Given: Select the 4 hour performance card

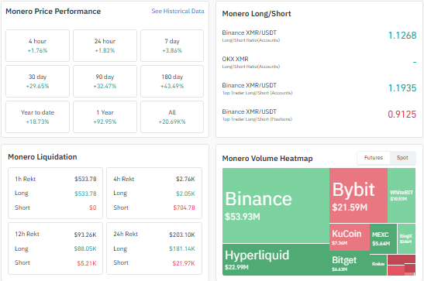Looking at the screenshot, I should [37, 46].
